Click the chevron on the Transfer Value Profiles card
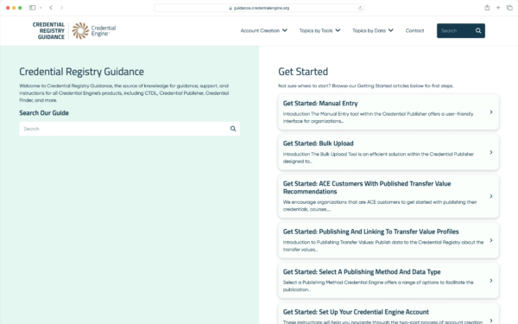The width and height of the screenshot is (518, 324). pos(491,240)
